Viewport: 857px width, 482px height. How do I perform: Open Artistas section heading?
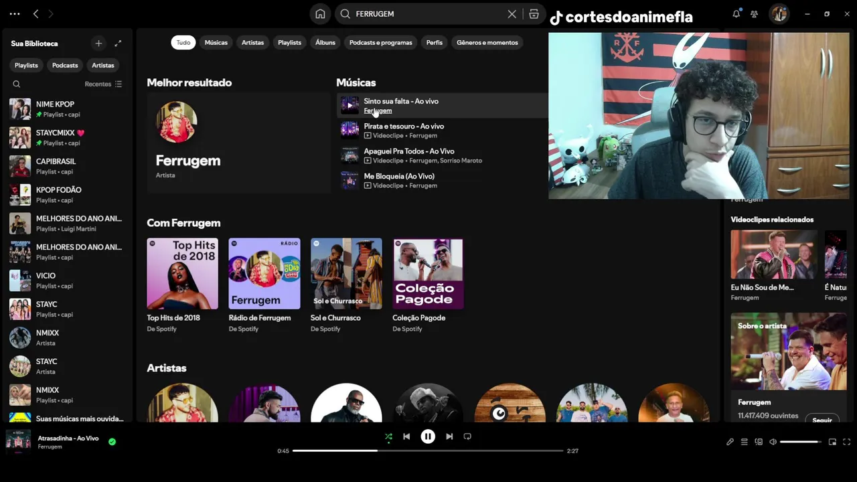coord(167,368)
